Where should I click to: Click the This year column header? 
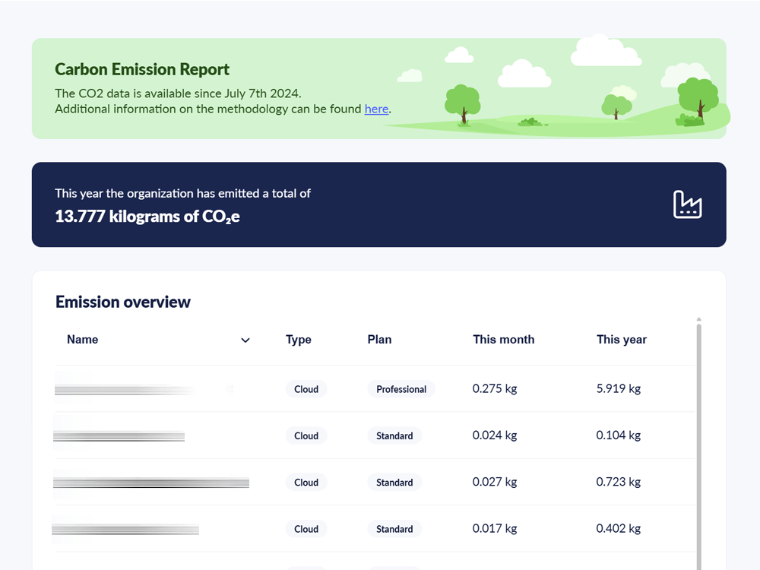coord(622,340)
